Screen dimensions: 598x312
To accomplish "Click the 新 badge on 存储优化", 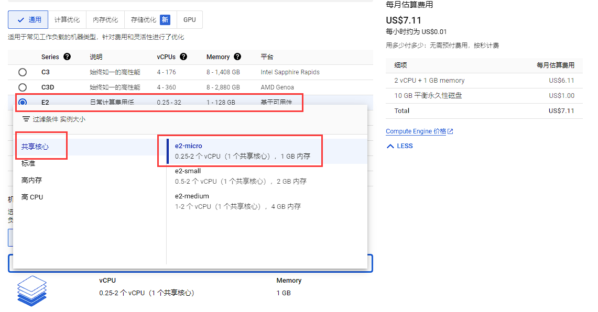I will pyautogui.click(x=165, y=20).
